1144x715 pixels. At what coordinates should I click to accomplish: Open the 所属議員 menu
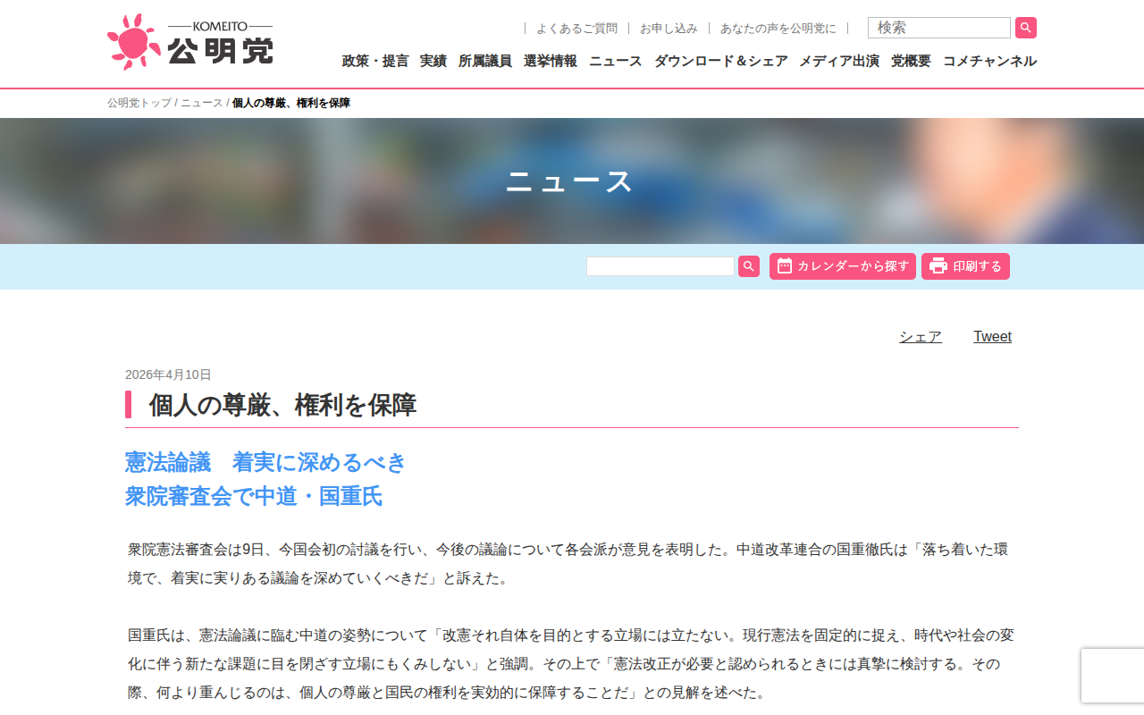(x=485, y=61)
